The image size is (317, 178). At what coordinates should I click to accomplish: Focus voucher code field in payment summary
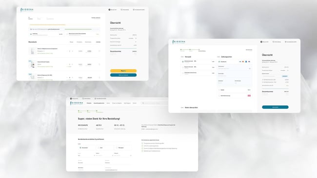(272, 76)
